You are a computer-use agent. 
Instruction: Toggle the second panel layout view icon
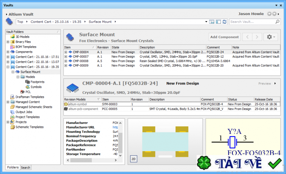[218, 22]
